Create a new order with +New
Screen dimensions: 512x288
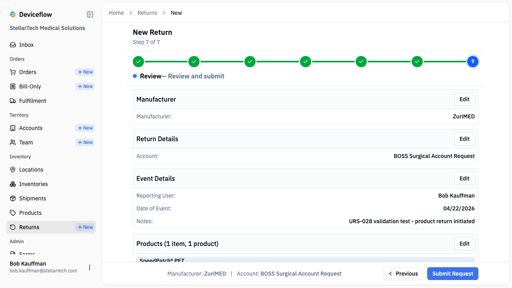[x=85, y=72]
